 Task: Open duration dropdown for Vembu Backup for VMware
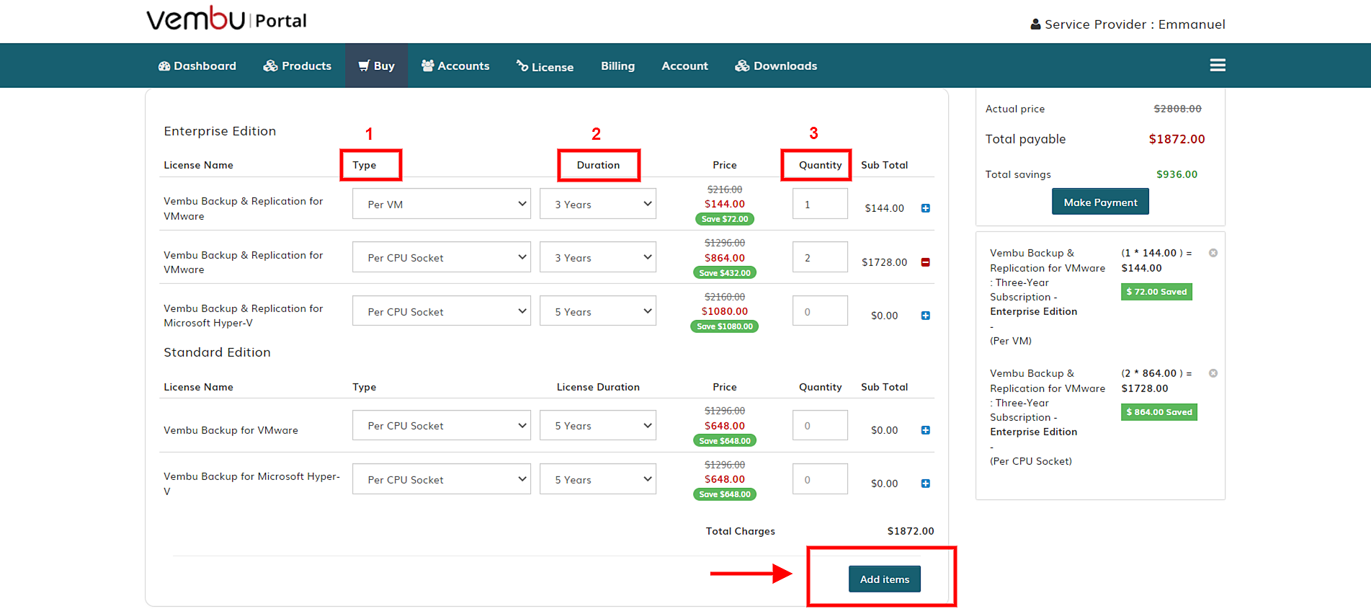click(598, 425)
